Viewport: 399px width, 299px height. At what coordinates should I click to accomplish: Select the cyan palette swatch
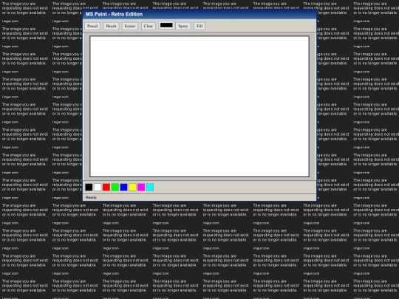coord(150,187)
